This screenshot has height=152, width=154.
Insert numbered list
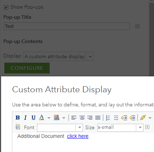pyautogui.click(x=108, y=118)
